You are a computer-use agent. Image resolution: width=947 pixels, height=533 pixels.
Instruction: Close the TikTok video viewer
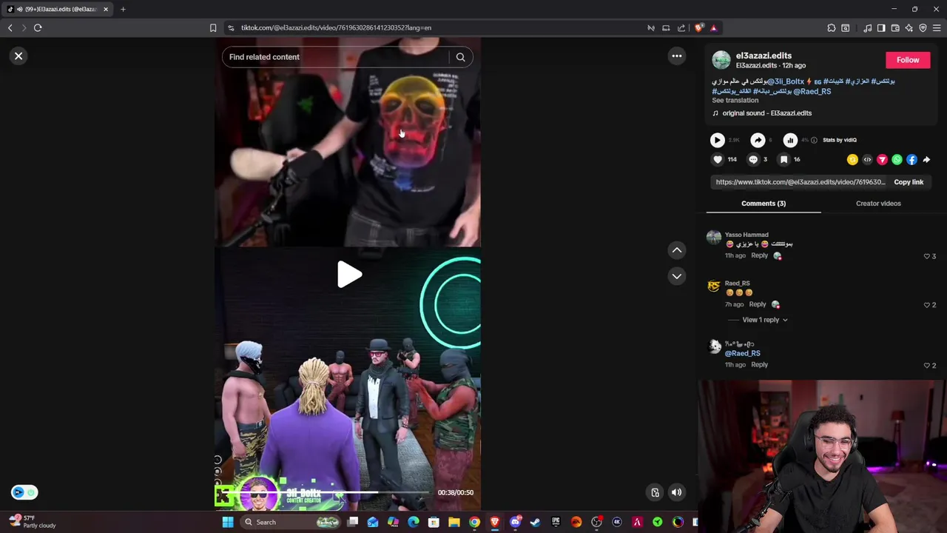(18, 56)
